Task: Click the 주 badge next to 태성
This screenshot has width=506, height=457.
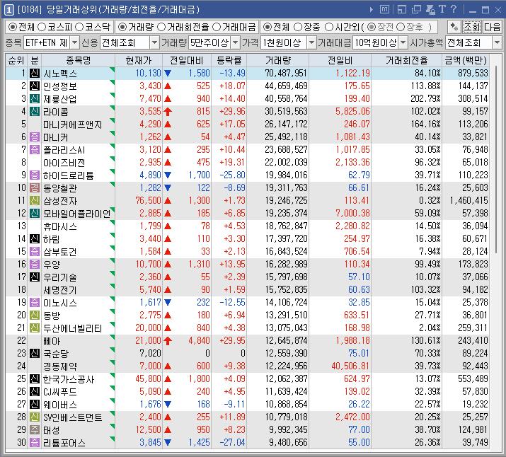Action: (35, 429)
